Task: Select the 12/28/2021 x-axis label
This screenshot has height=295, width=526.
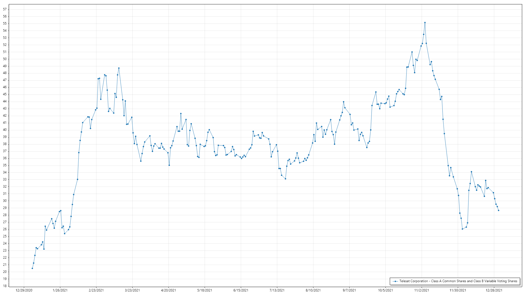Action: click(494, 290)
